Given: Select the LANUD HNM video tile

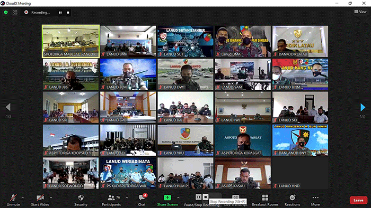Looking at the screenshot, I should [301, 74].
